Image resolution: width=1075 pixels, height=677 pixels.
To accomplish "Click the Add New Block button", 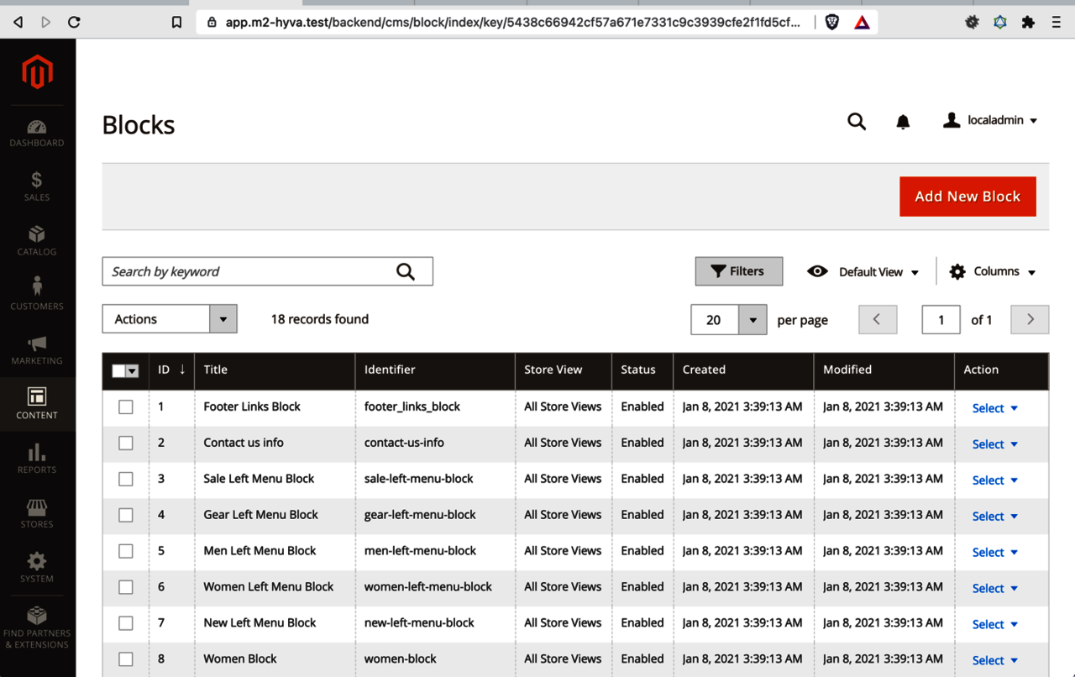I will click(x=967, y=197).
